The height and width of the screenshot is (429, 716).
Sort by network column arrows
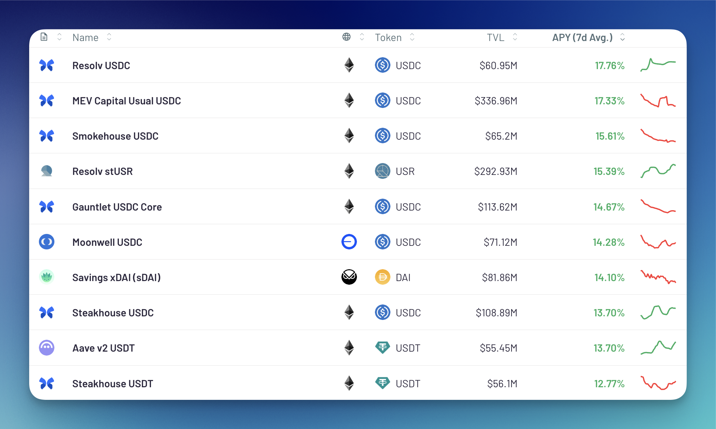pyautogui.click(x=362, y=37)
